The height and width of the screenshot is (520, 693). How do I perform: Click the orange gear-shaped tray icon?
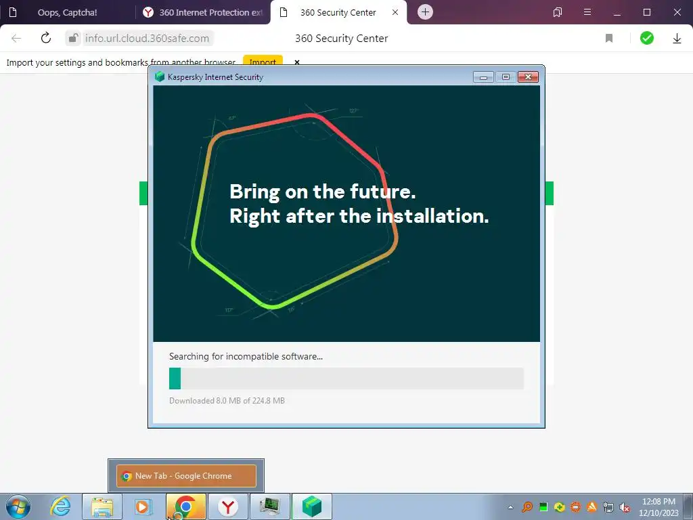click(x=575, y=507)
